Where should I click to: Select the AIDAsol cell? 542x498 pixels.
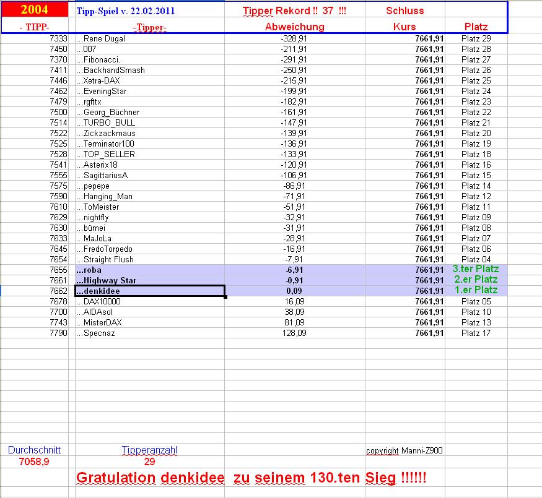point(150,312)
